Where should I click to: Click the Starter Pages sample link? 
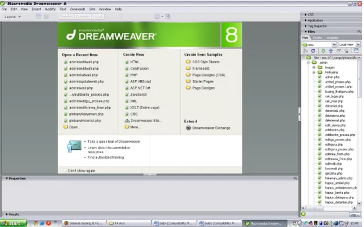tap(203, 82)
